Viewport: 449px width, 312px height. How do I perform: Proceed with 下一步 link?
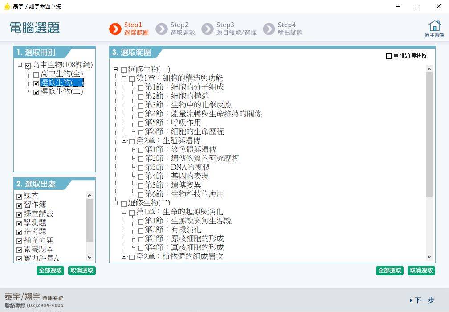pyautogui.click(x=422, y=300)
